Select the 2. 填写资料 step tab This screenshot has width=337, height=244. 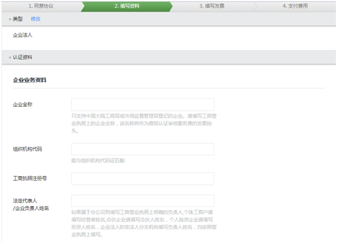click(x=127, y=6)
